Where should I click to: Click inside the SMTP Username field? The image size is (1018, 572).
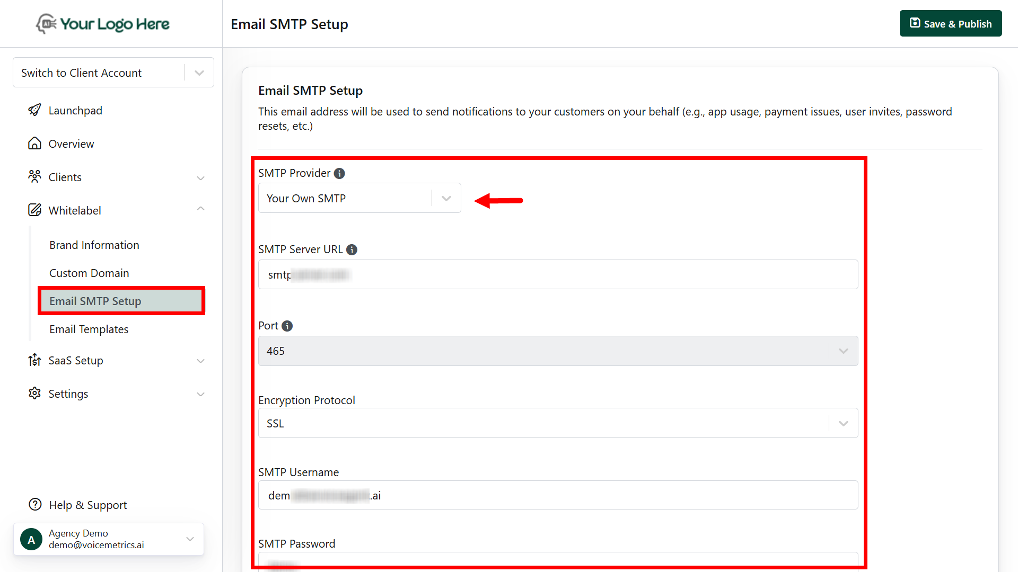557,495
